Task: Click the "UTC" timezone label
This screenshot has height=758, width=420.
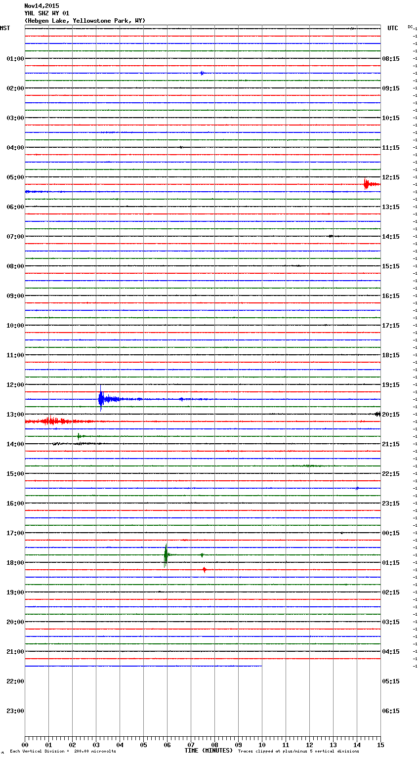Action: point(393,28)
